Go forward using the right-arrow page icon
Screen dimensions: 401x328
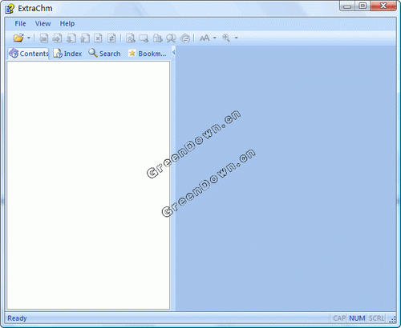point(57,38)
